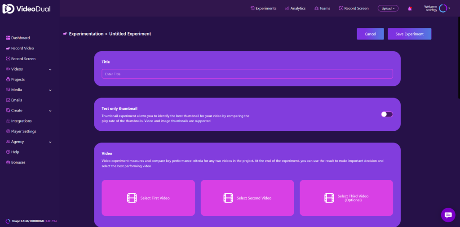460x227 pixels.
Task: Click the top bar Record Screen icon
Action: pyautogui.click(x=341, y=9)
